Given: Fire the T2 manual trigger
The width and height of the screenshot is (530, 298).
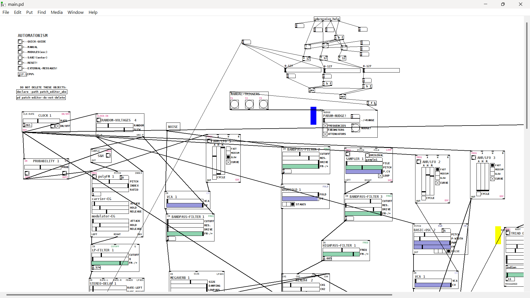Looking at the screenshot, I should [x=249, y=104].
